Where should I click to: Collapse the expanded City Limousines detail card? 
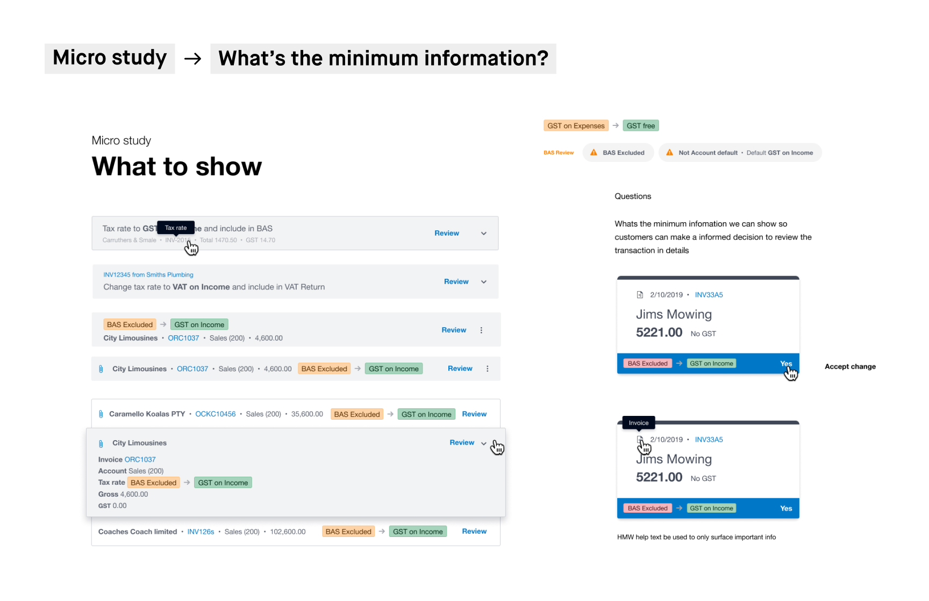(483, 443)
